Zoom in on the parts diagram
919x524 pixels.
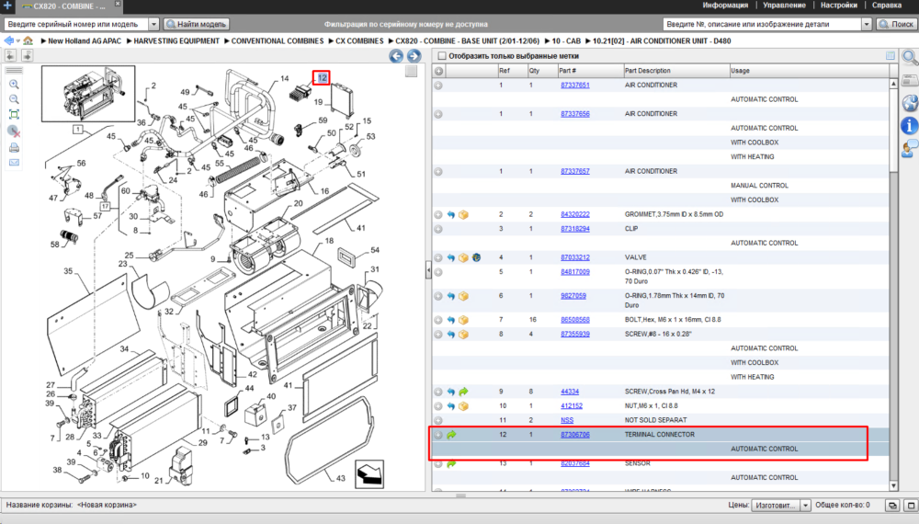pos(14,85)
